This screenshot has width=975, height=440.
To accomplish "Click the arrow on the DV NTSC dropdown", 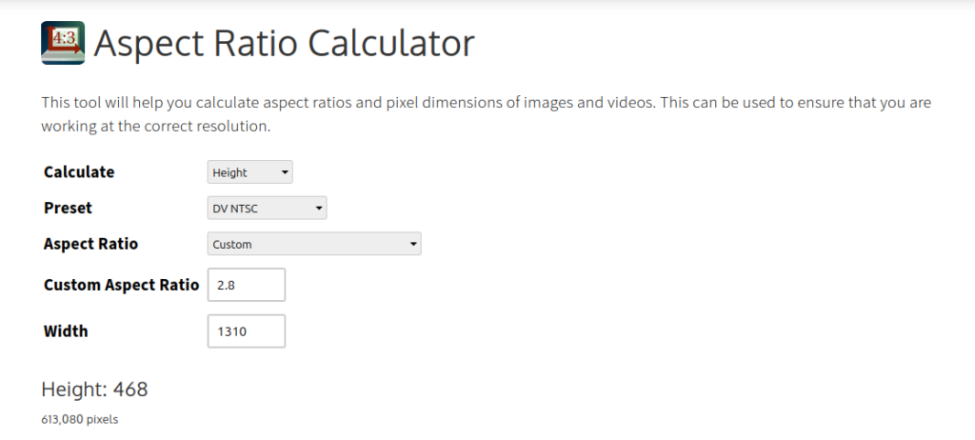I will click(319, 208).
